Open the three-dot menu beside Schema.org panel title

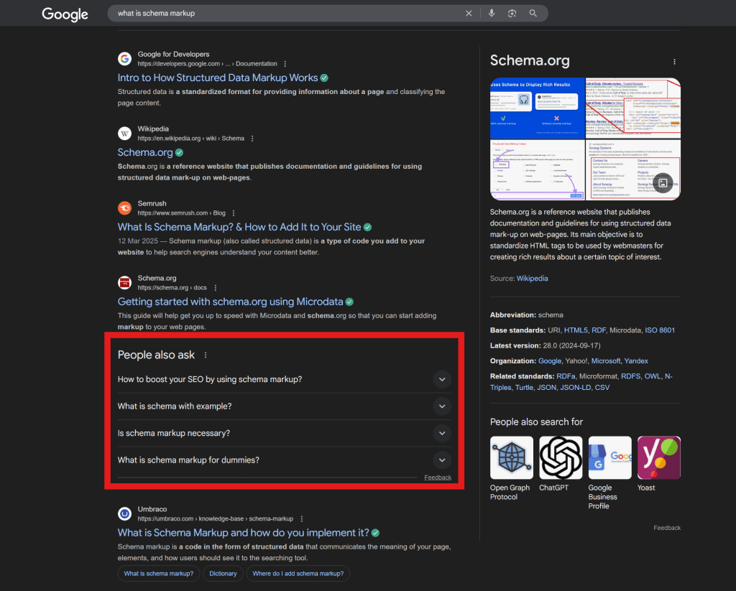(x=674, y=62)
